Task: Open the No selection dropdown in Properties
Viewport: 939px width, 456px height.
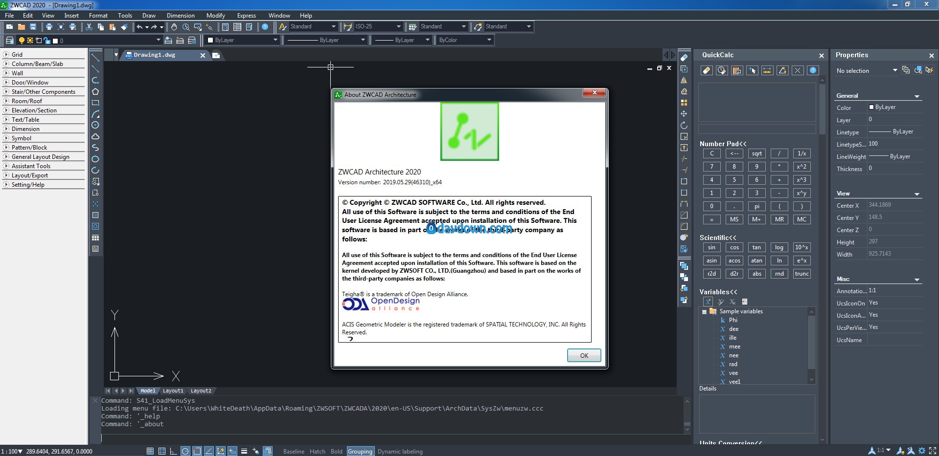Action: pyautogui.click(x=867, y=70)
